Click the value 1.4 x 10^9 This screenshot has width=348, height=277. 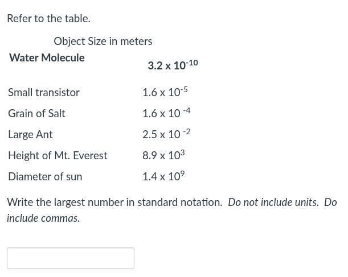click(163, 176)
